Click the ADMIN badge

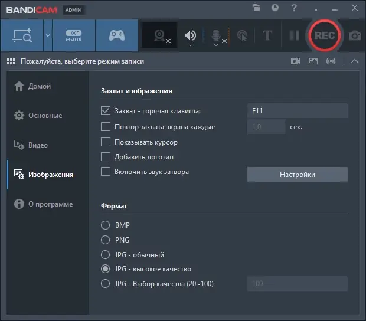click(x=73, y=10)
